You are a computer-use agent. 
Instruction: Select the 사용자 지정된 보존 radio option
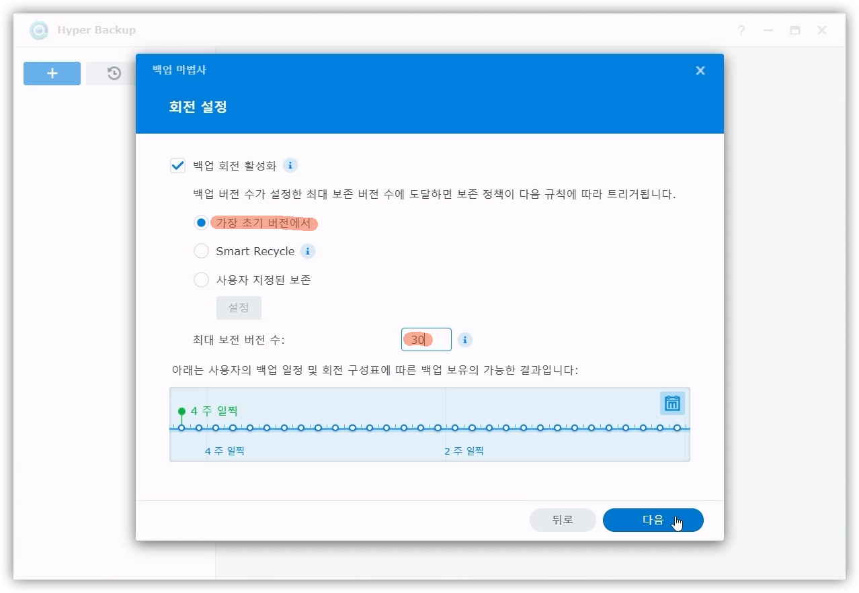tap(201, 280)
